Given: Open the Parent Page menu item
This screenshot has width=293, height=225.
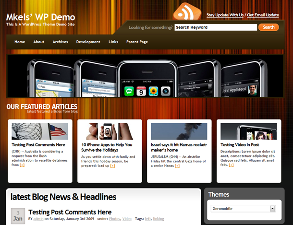Looking at the screenshot, I should (137, 42).
